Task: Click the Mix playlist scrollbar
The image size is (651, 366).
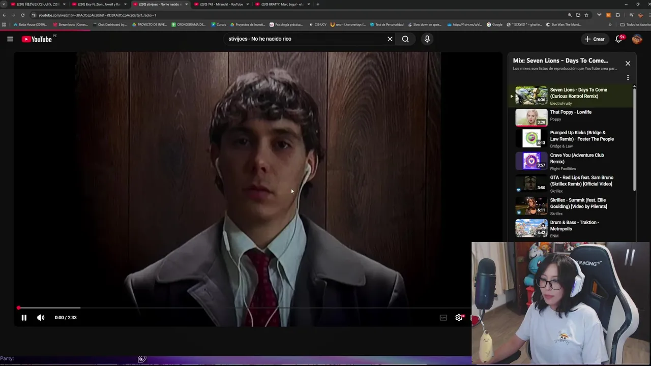Action: pos(634,140)
